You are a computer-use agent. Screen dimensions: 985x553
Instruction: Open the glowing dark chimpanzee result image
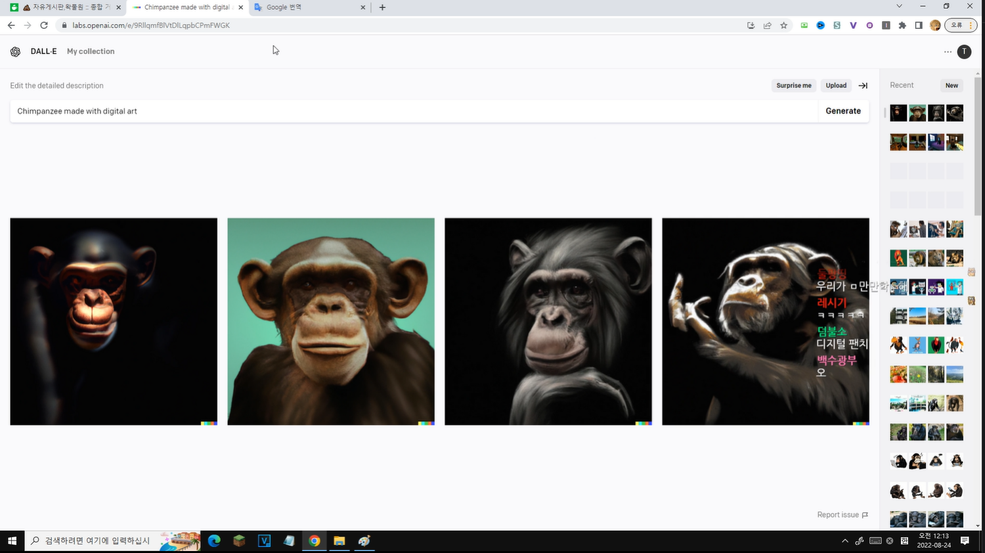(x=114, y=322)
